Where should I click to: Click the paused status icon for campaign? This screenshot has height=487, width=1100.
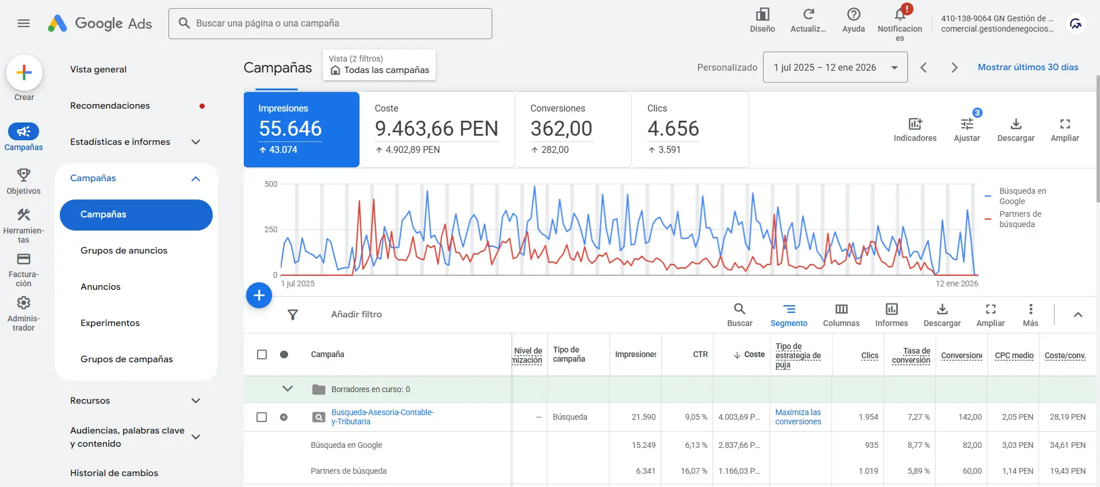click(x=283, y=417)
